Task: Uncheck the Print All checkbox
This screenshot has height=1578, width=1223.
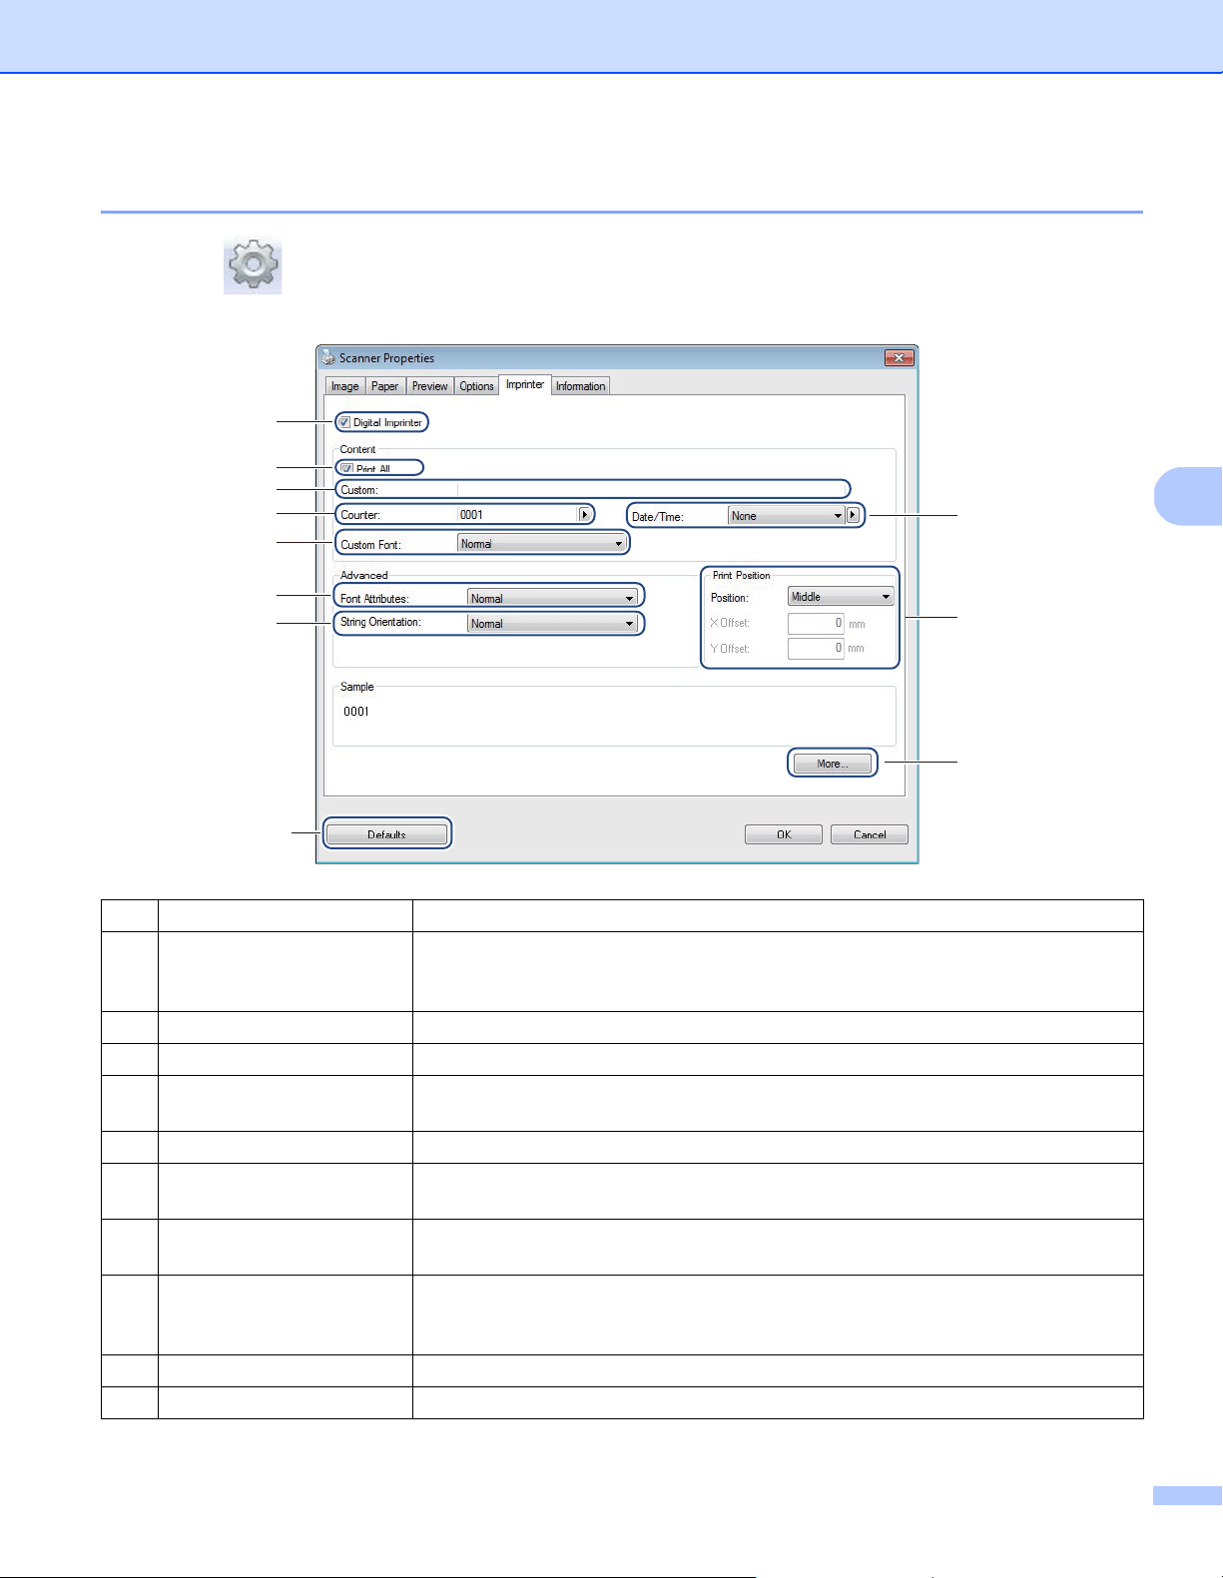Action: pyautogui.click(x=347, y=468)
